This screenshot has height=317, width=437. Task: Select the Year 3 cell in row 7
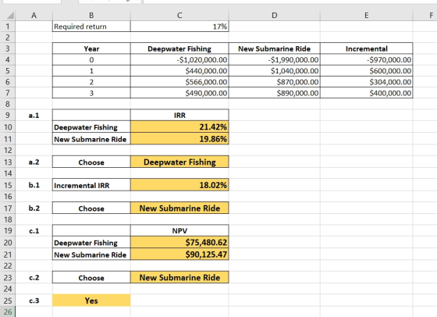91,93
